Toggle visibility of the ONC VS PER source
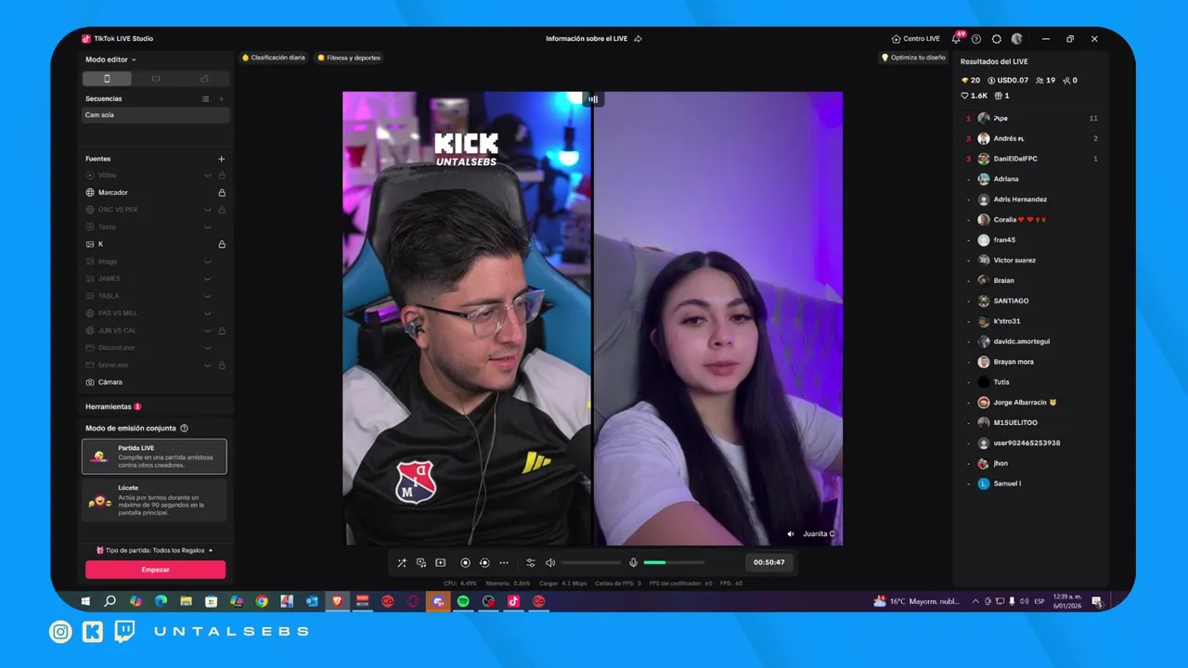This screenshot has height=668, width=1188. (207, 210)
